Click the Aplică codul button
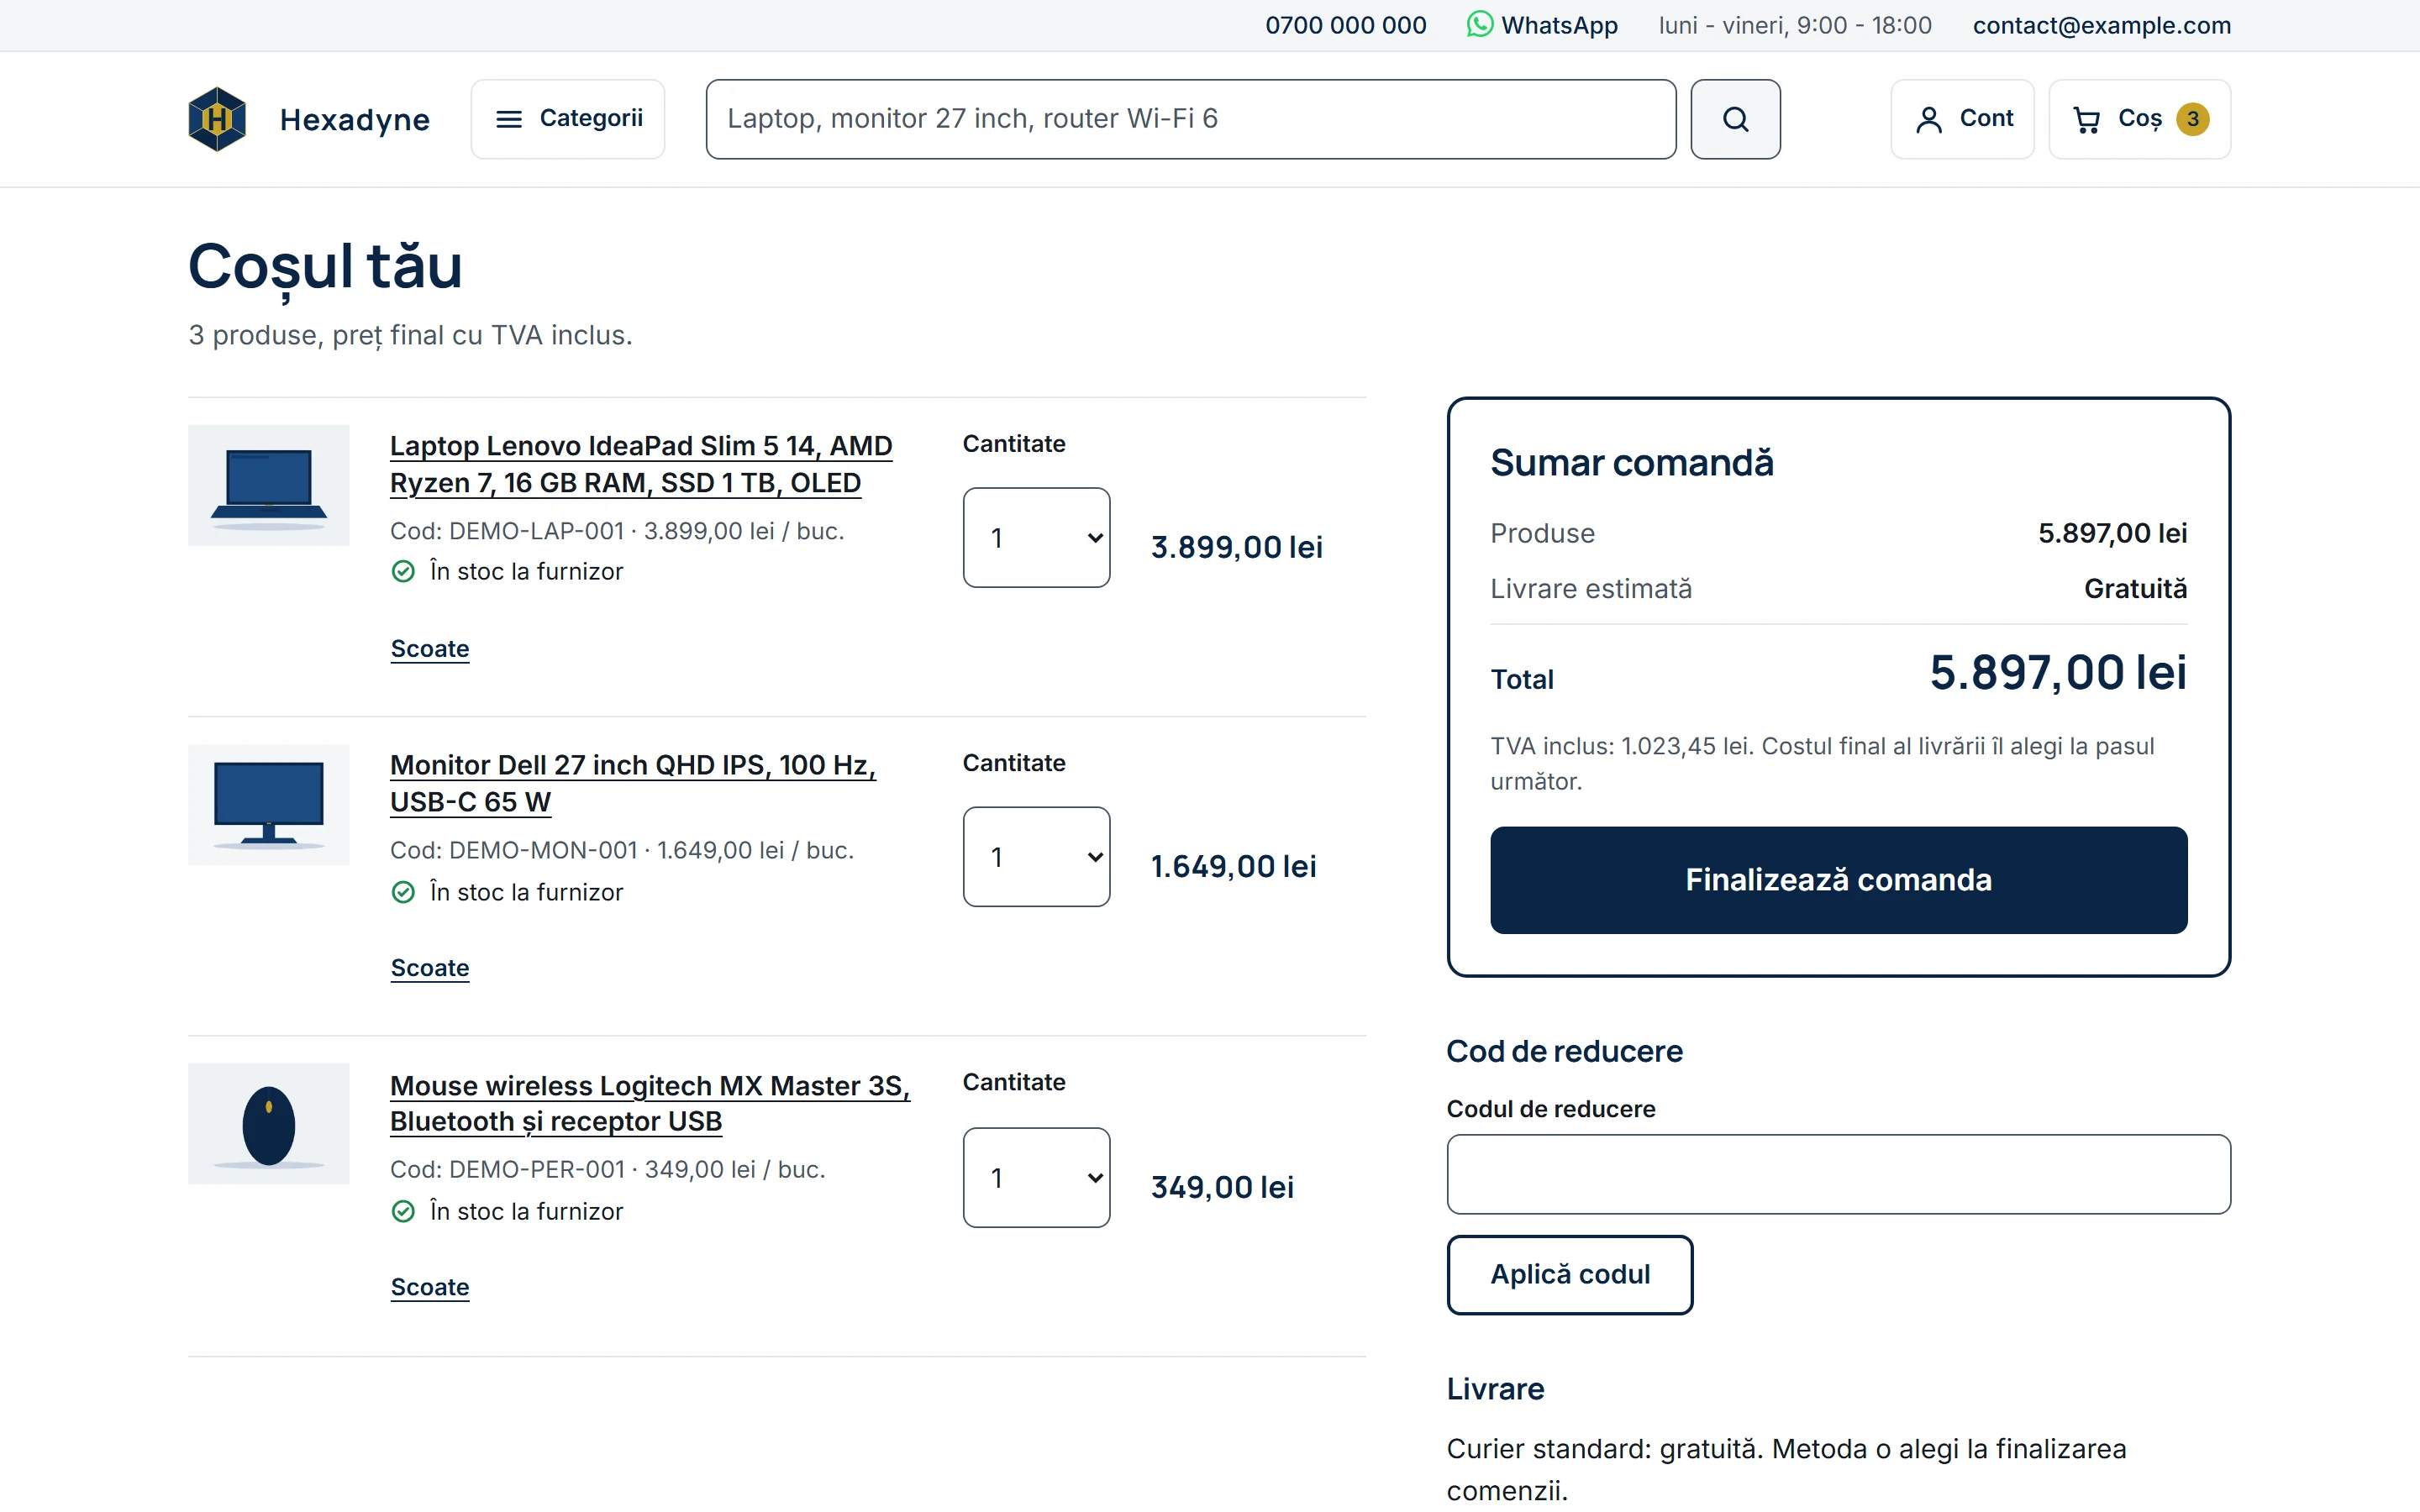Image resolution: width=2420 pixels, height=1512 pixels. [1570, 1275]
